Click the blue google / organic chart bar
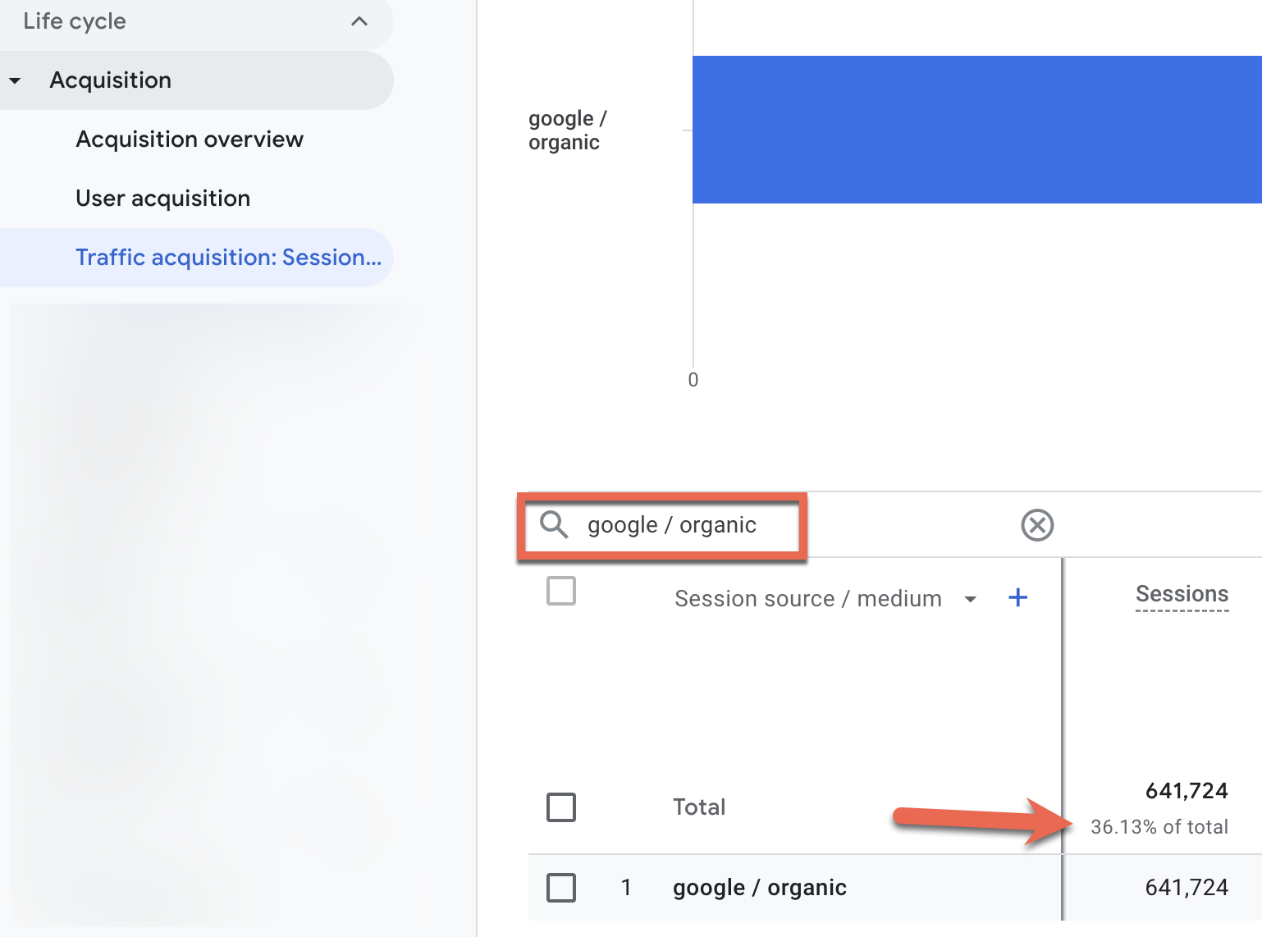Image resolution: width=1262 pixels, height=937 pixels. coord(976,130)
